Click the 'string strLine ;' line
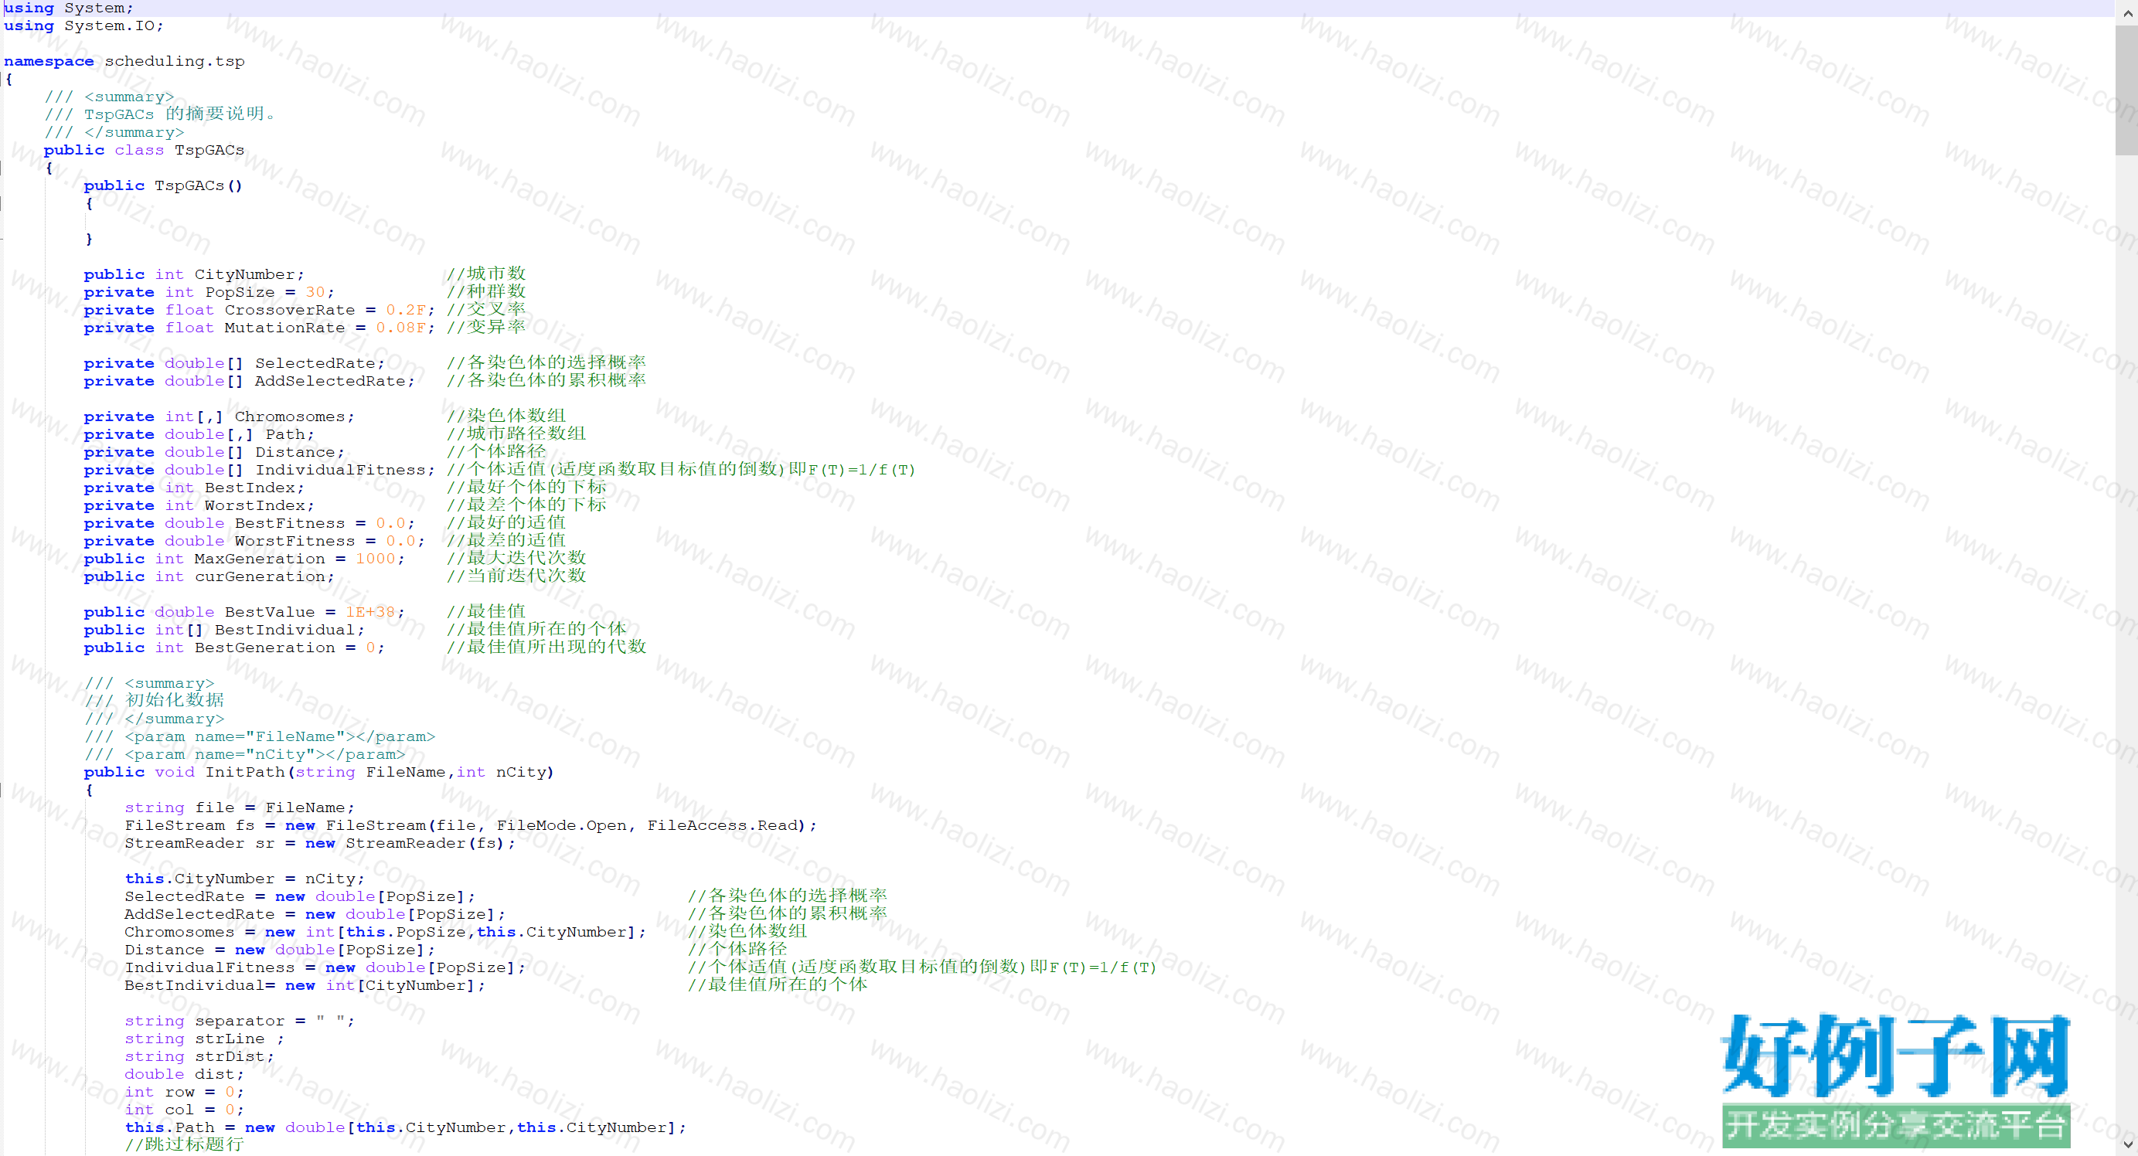The width and height of the screenshot is (2138, 1156). tap(204, 1039)
